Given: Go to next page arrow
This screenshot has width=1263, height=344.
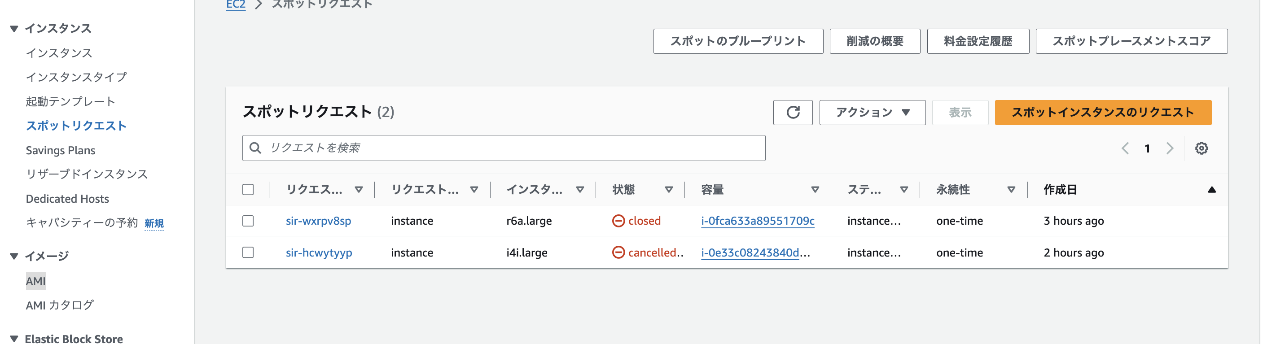Looking at the screenshot, I should [x=1170, y=148].
